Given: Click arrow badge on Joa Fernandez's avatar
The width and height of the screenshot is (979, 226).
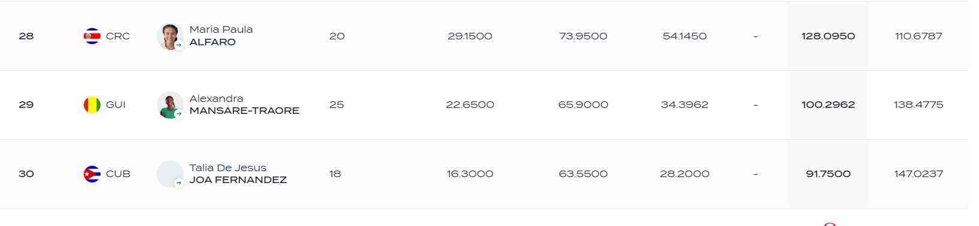Looking at the screenshot, I should (178, 183).
